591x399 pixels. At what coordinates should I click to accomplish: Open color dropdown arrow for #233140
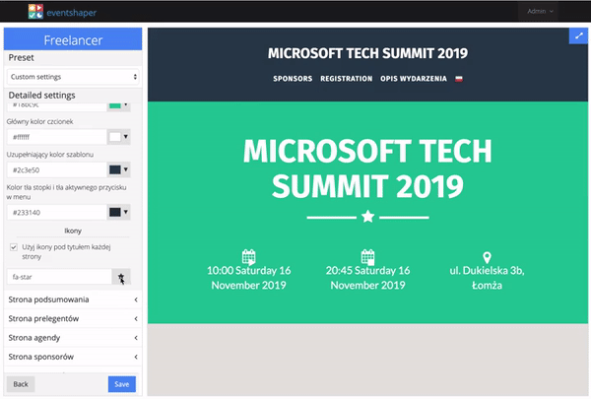126,212
